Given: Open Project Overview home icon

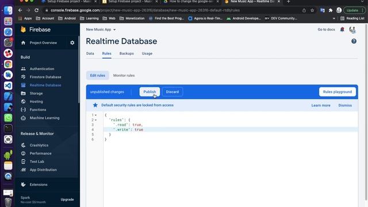Looking at the screenshot, I should [23, 43].
